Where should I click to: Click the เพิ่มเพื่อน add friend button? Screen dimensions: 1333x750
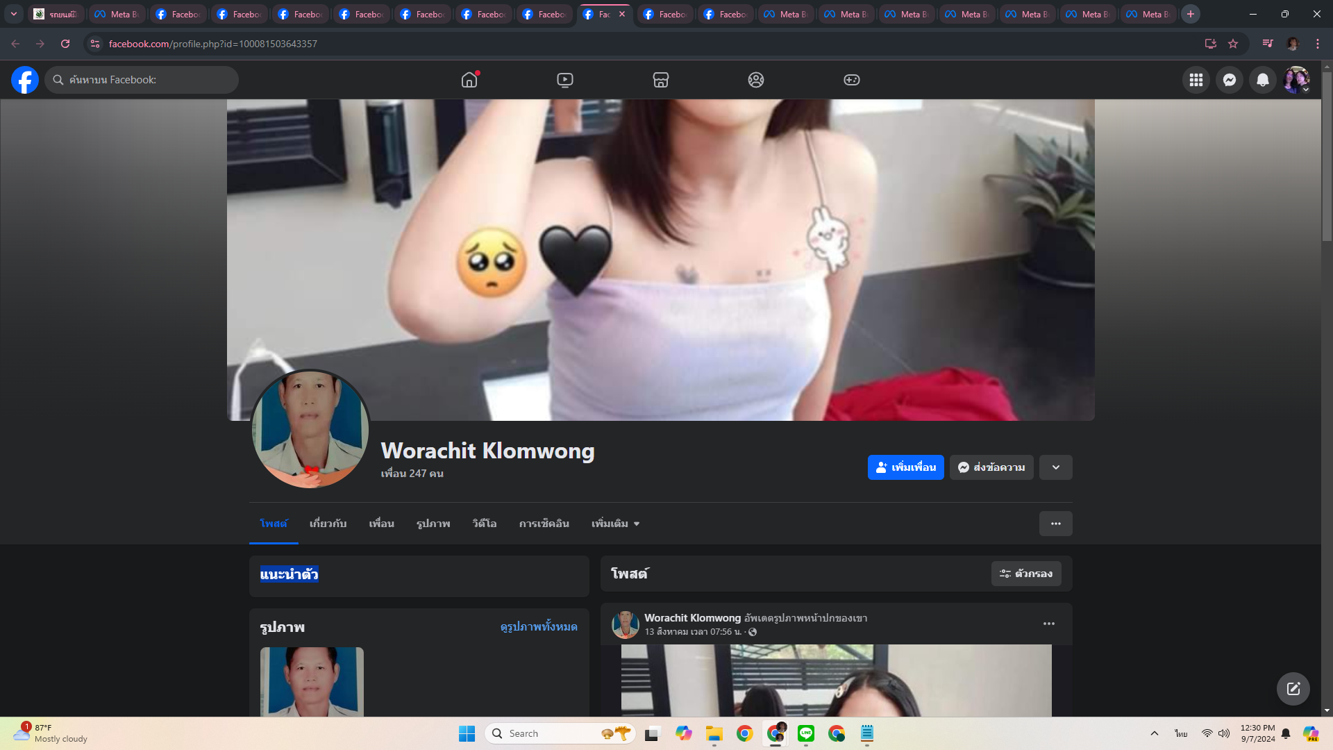click(905, 467)
